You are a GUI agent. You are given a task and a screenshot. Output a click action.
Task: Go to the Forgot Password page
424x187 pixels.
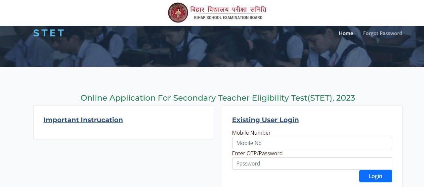(x=382, y=33)
